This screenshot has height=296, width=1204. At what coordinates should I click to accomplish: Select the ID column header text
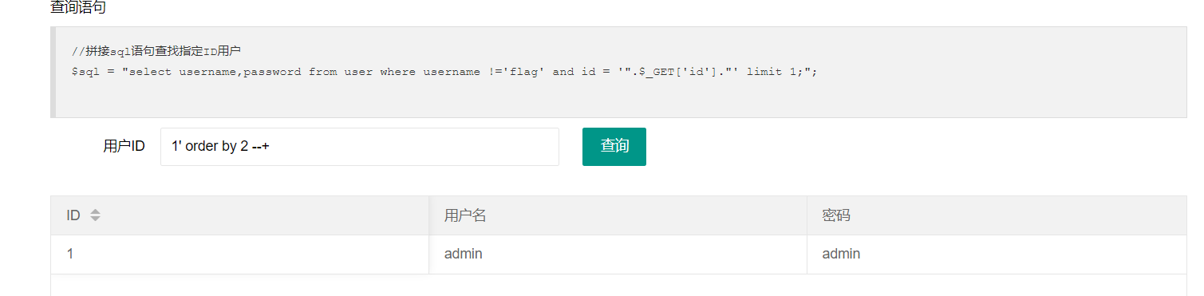click(x=73, y=215)
